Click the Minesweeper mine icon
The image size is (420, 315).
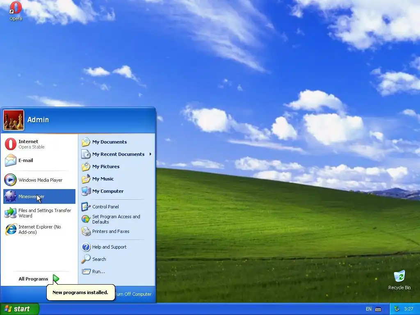click(10, 196)
